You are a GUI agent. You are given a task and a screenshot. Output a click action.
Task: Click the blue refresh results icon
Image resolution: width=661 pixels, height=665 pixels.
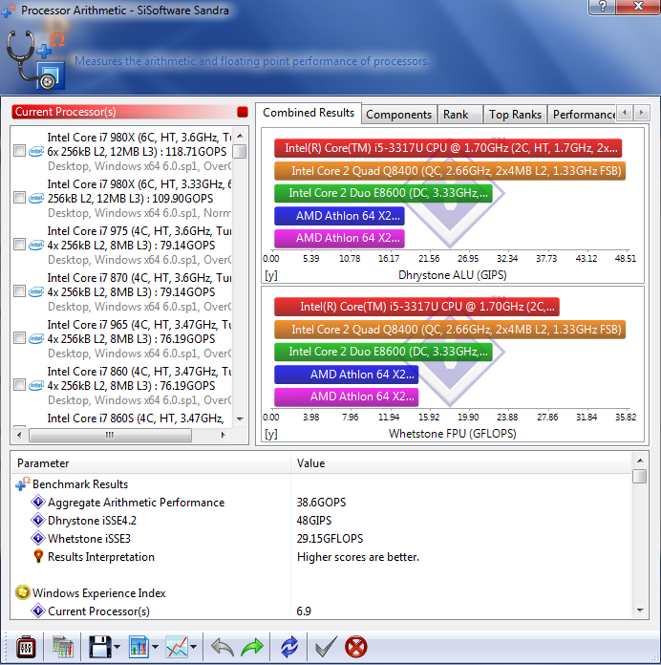(289, 647)
